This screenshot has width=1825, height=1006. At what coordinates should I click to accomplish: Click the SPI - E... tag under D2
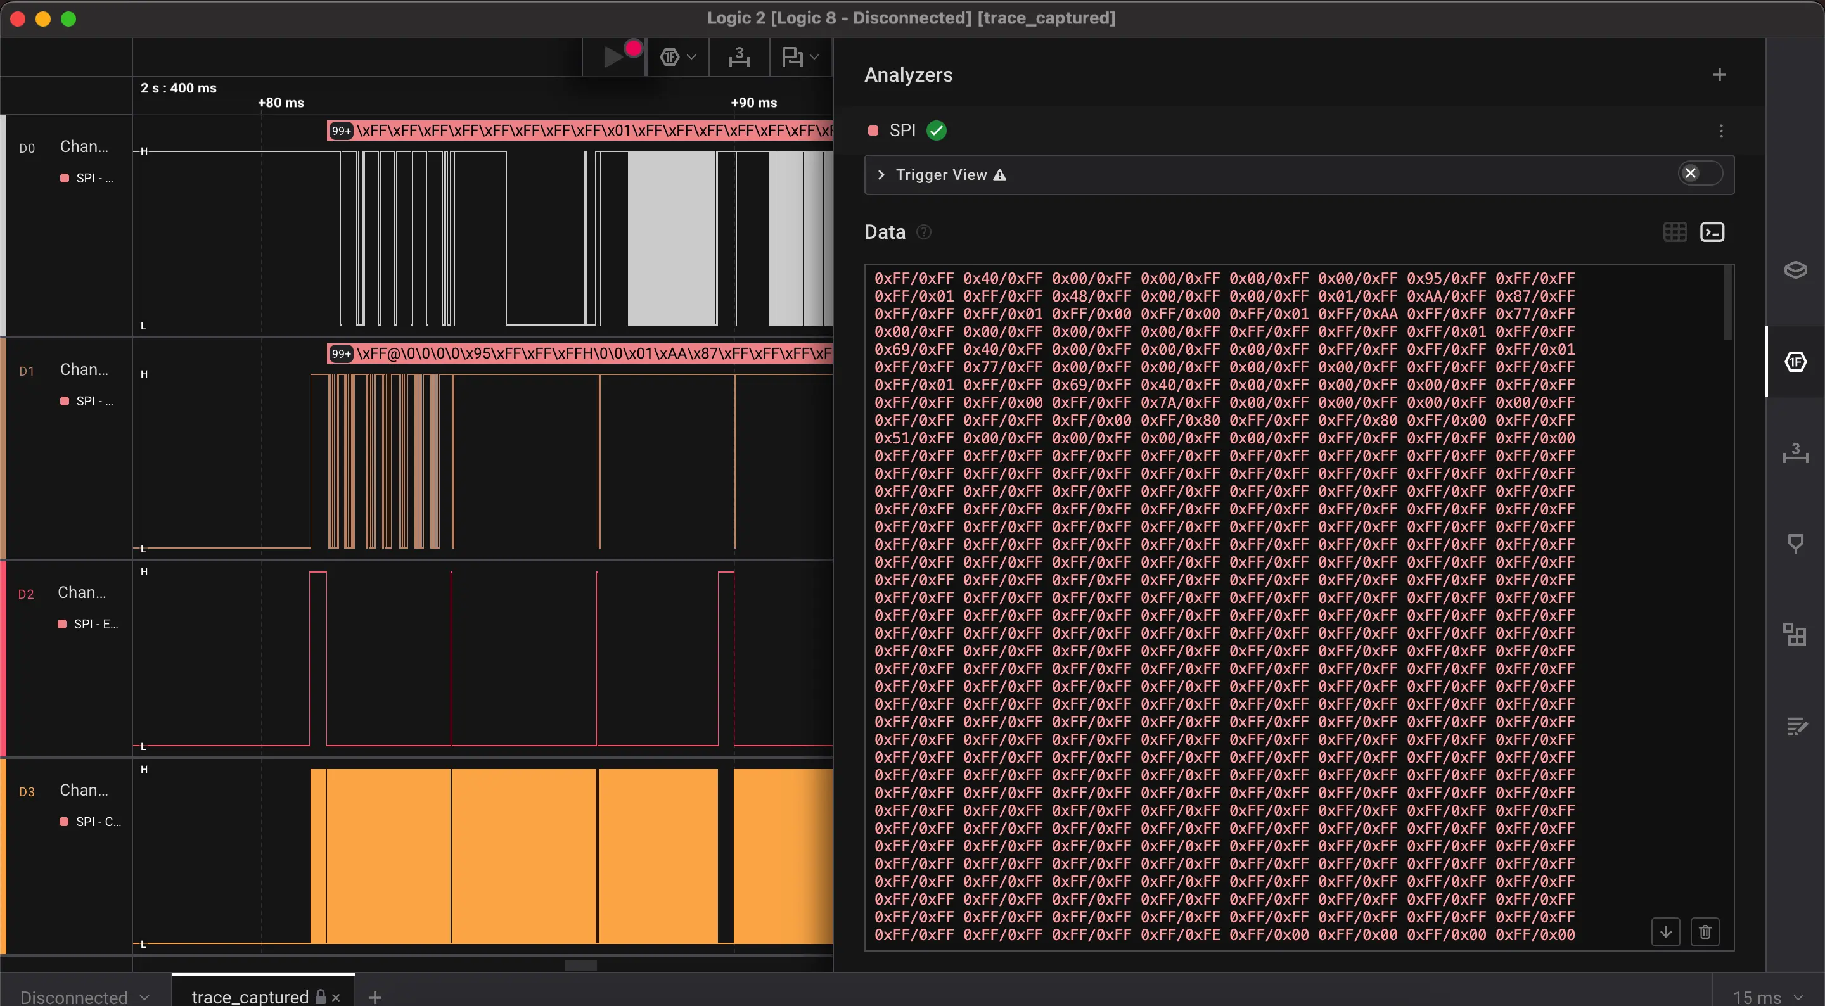point(89,623)
